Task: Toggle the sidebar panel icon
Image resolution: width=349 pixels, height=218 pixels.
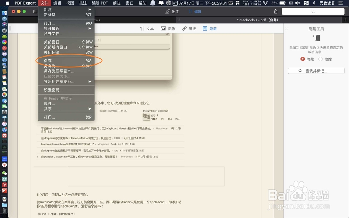Action: coord(35,12)
